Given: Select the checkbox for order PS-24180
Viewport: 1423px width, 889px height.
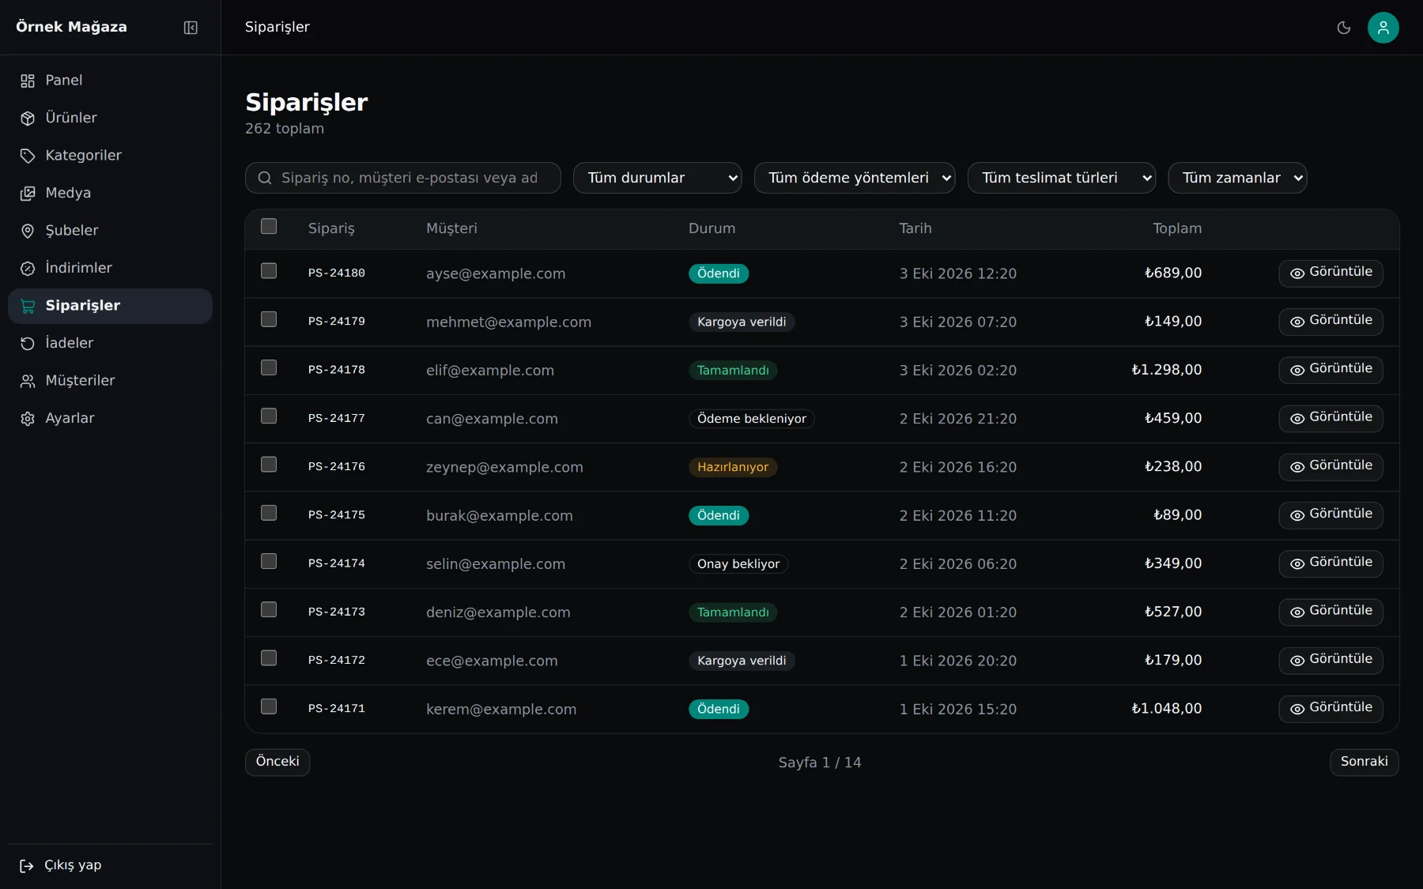Looking at the screenshot, I should pos(269,271).
